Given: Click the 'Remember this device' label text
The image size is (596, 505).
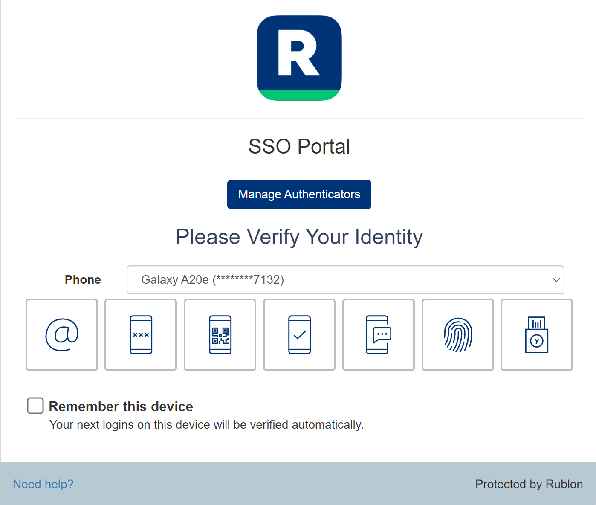Looking at the screenshot, I should (121, 406).
